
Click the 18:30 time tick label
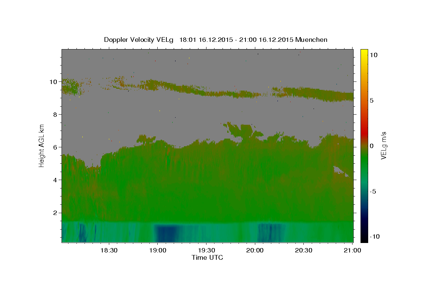(109, 251)
